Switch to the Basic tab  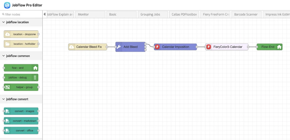click(121, 14)
